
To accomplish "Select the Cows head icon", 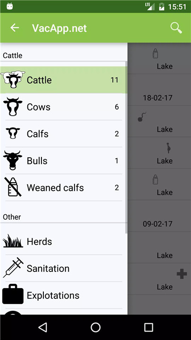I will [x=13, y=107].
